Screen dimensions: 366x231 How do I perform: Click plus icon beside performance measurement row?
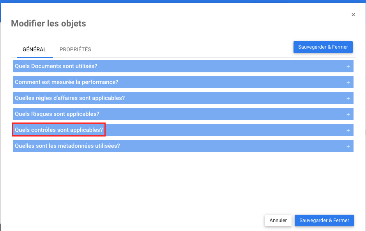tap(348, 82)
